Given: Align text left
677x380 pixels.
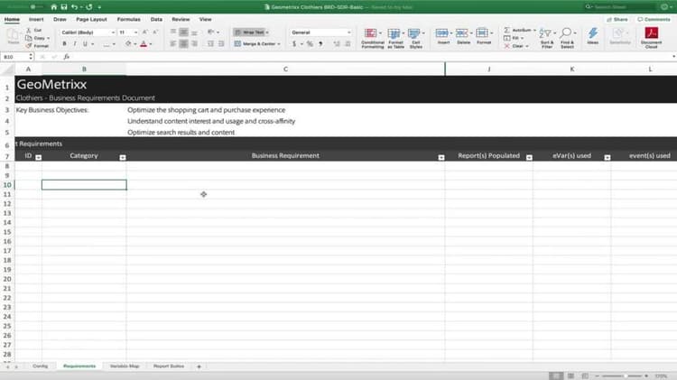Looking at the screenshot, I should [173, 43].
